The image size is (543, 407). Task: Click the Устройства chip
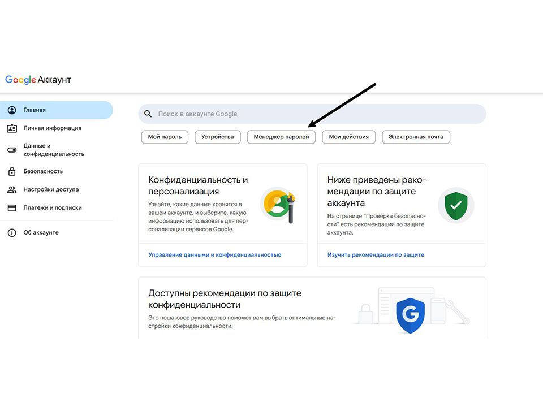click(x=217, y=137)
